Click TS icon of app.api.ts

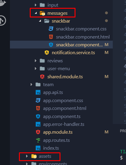point(38,92)
